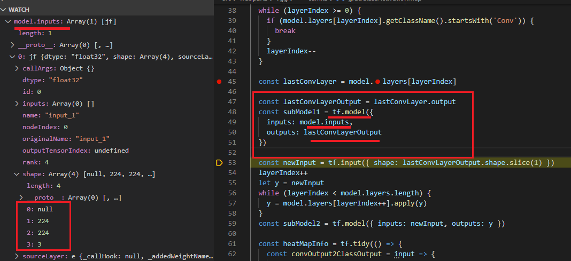Click the yellow execution pointer at line 53
The image size is (571, 261).
219,163
